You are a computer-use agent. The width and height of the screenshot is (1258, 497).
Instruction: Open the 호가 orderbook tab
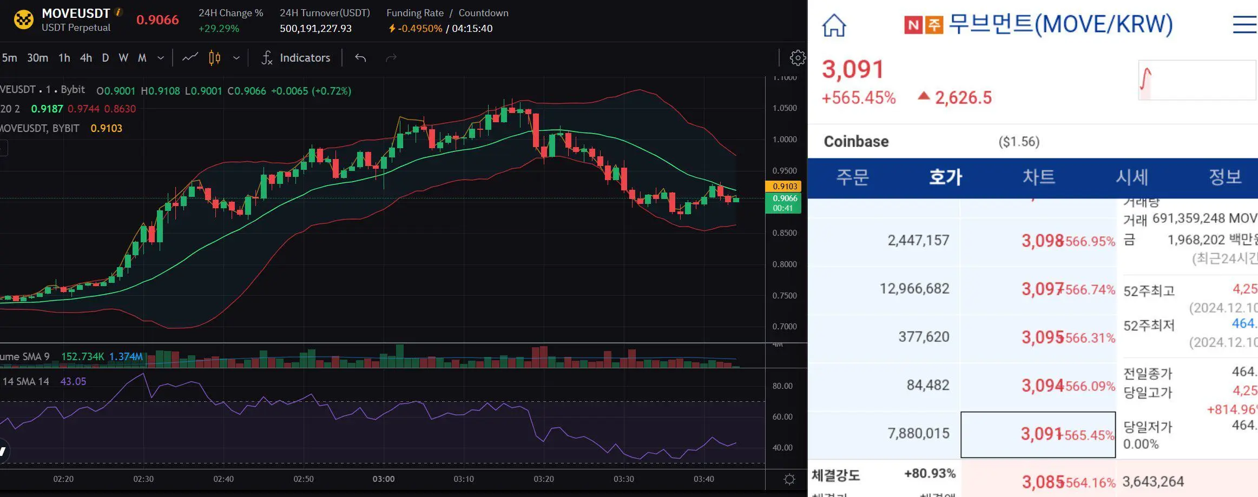coord(945,177)
